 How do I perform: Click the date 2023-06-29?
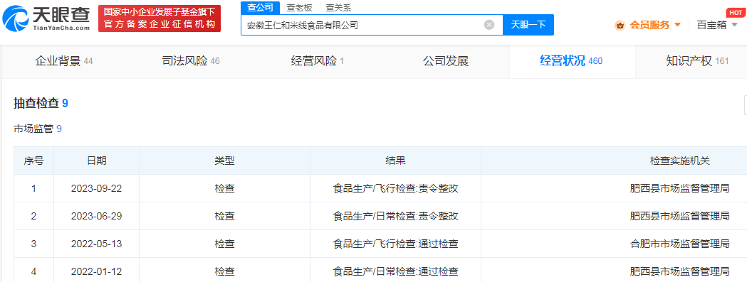pos(97,216)
